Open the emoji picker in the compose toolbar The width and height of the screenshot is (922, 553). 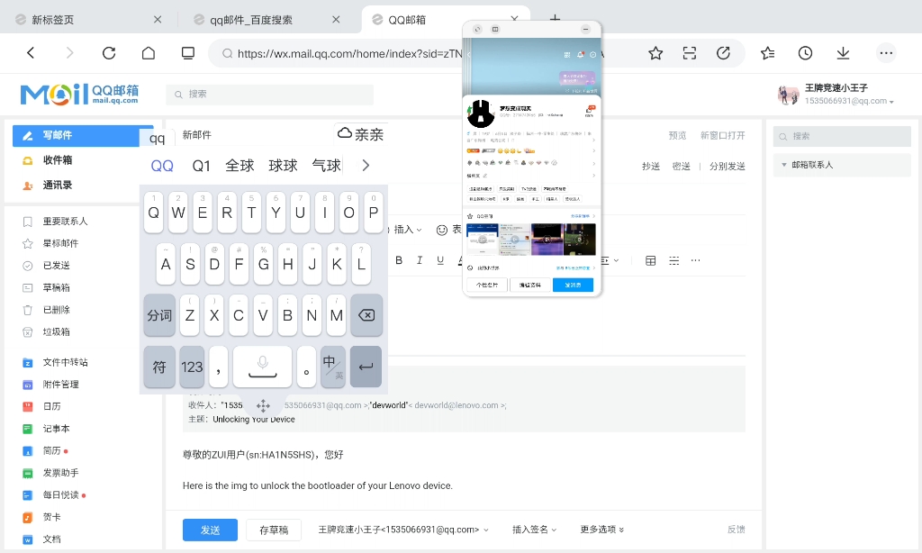[x=441, y=230]
